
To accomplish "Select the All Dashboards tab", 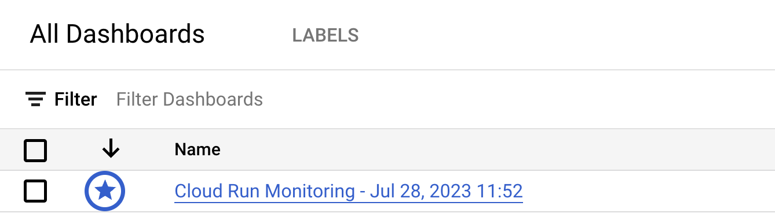I will [118, 35].
